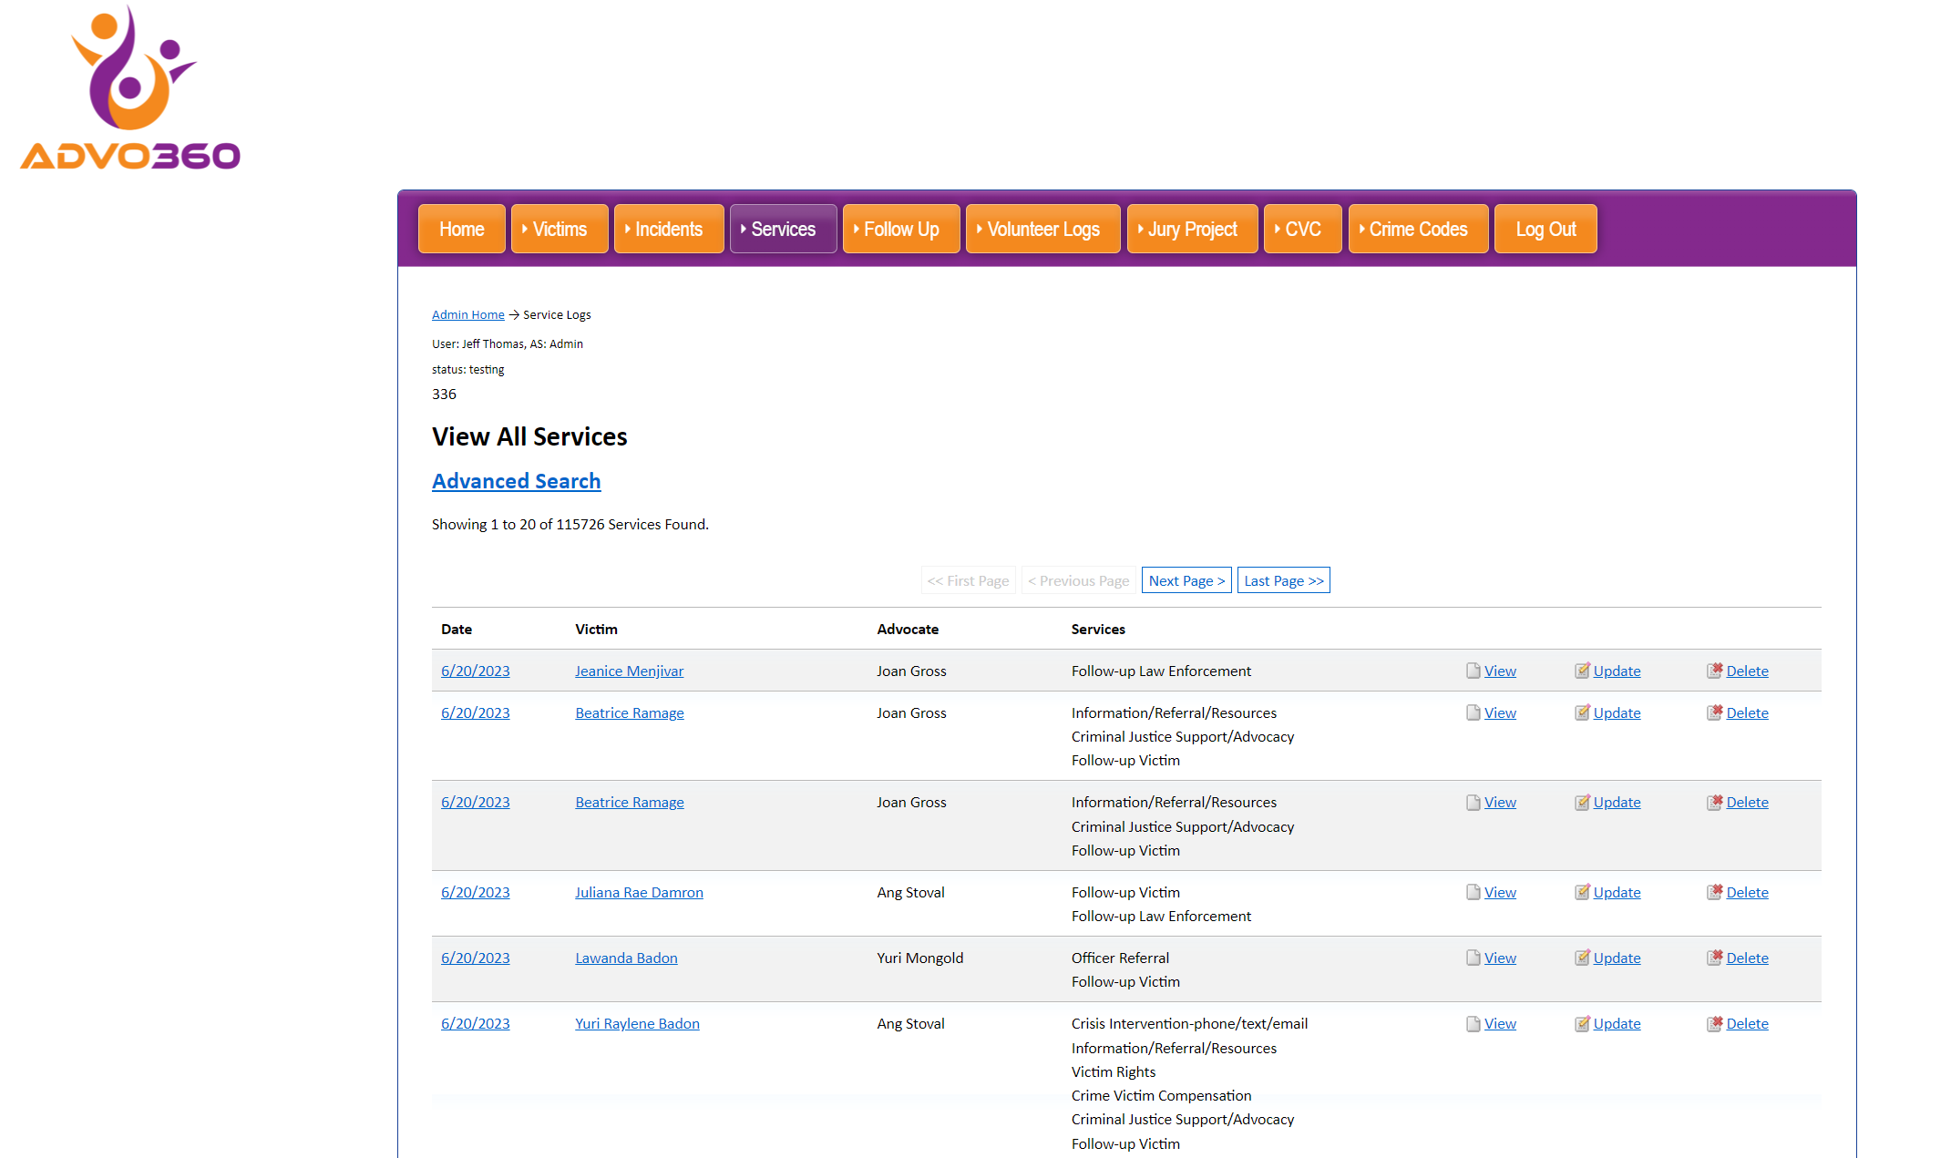Open the Victims menu item

click(x=559, y=229)
